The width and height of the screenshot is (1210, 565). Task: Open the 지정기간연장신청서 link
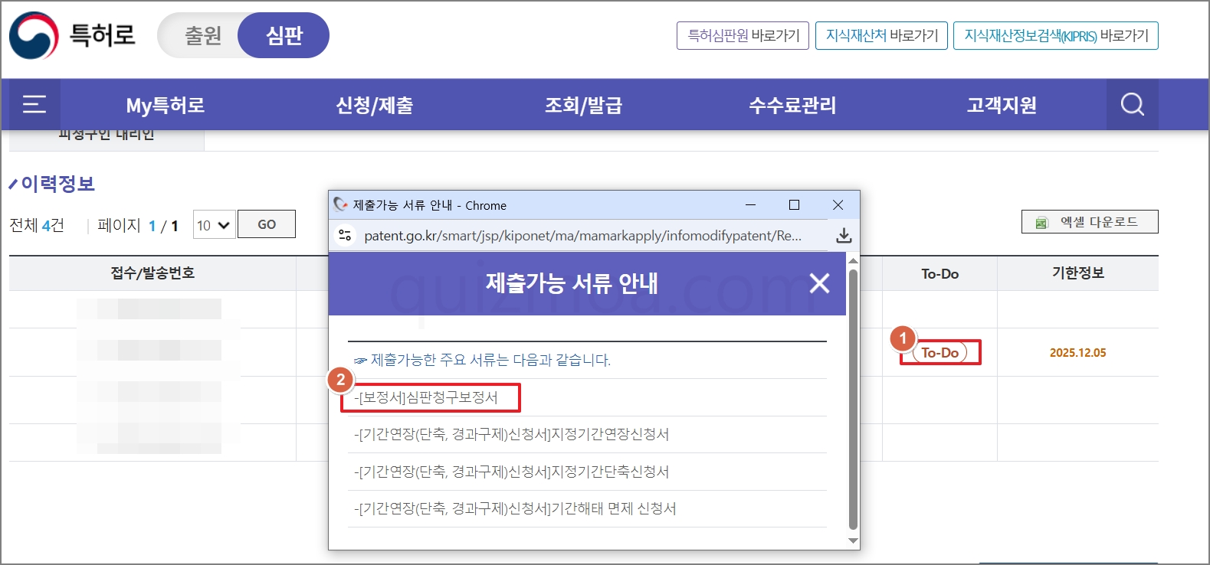pos(511,434)
